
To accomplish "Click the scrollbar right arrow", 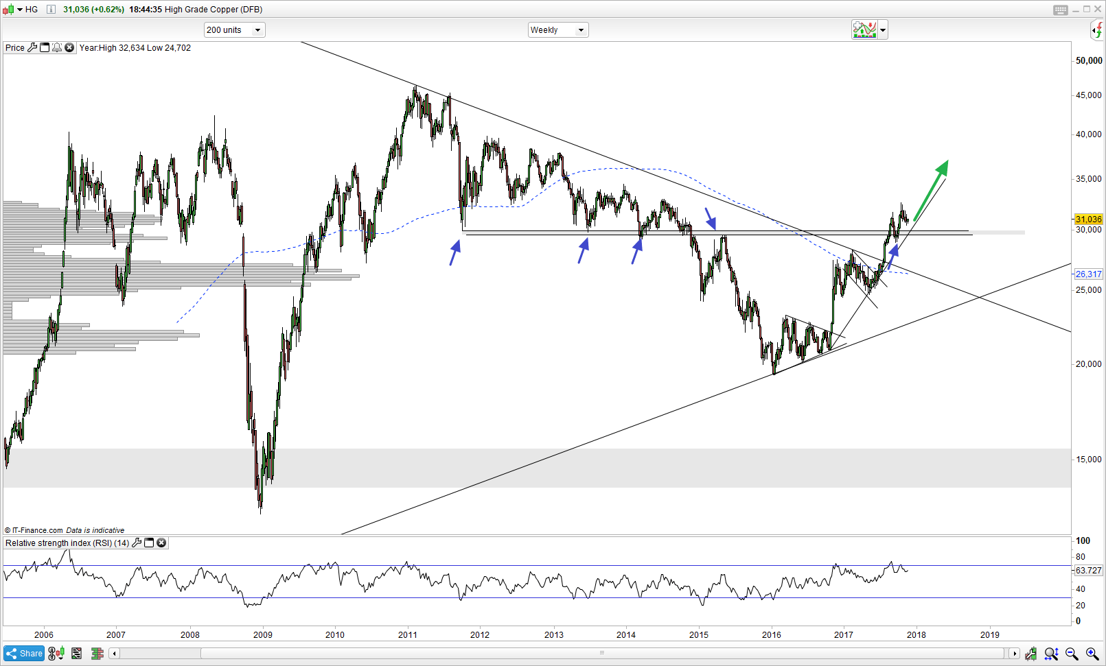I will pyautogui.click(x=1014, y=654).
